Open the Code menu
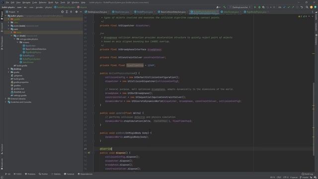 coord(35,2)
